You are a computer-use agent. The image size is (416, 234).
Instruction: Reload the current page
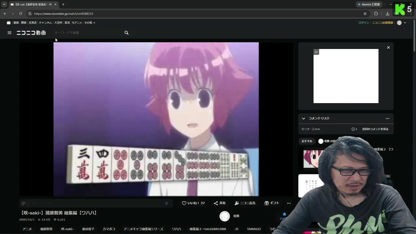(x=20, y=14)
